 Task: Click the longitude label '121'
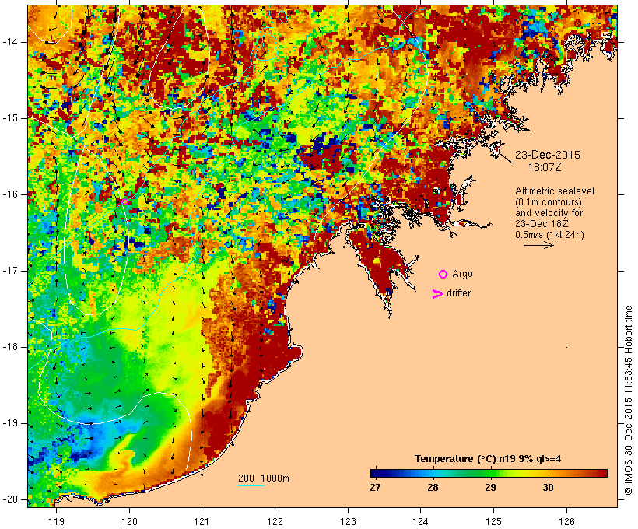point(202,521)
